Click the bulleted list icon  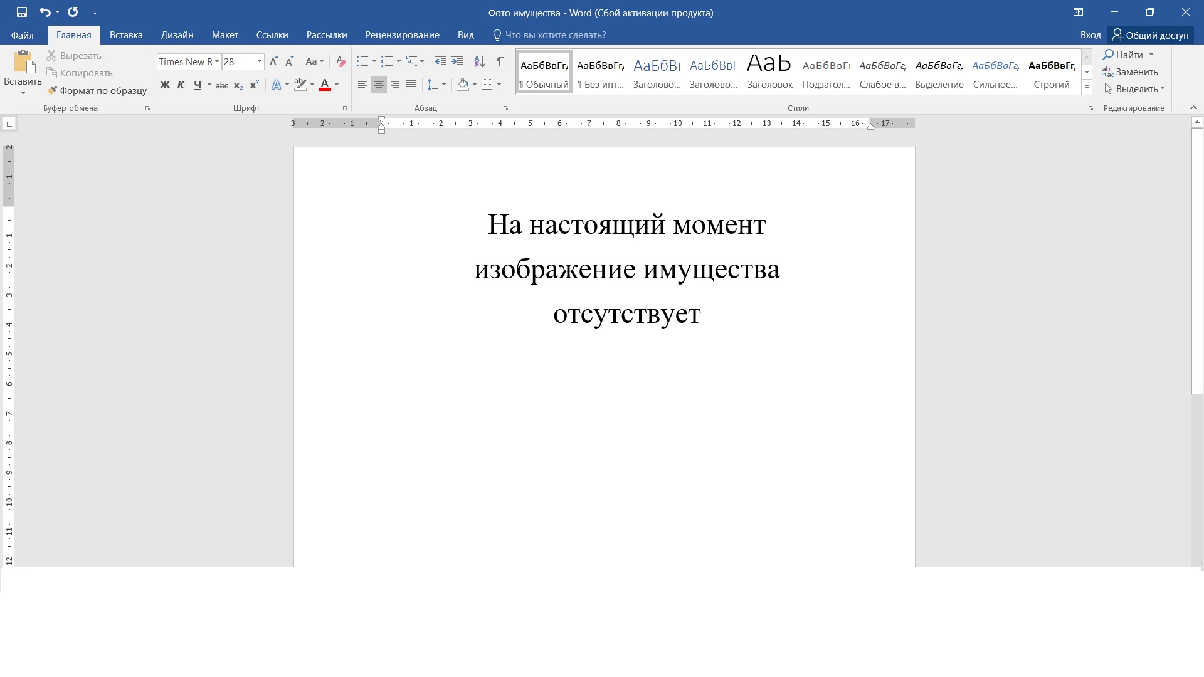tap(362, 61)
